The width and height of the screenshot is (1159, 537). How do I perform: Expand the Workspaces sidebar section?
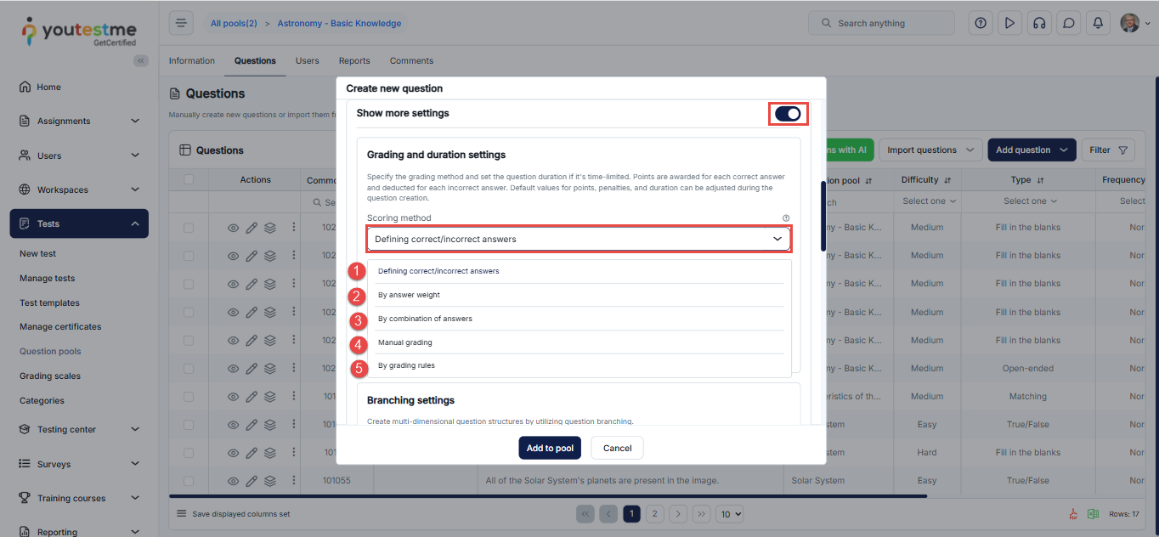pos(79,189)
